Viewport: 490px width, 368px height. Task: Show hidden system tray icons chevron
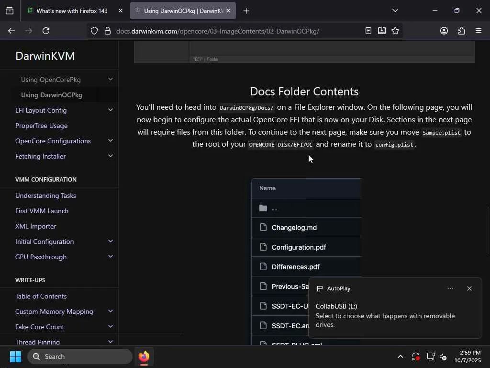tap(401, 356)
